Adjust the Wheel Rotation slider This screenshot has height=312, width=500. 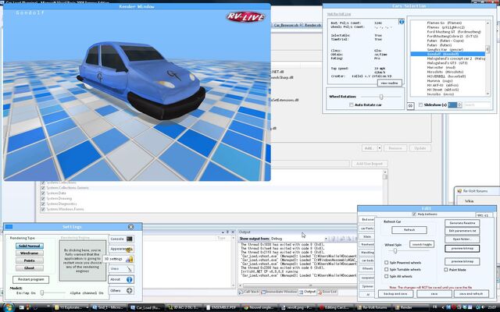click(x=381, y=97)
